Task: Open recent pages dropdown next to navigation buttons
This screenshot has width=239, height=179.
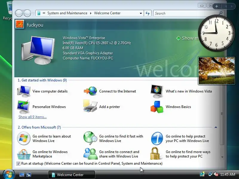Action: 33,13
